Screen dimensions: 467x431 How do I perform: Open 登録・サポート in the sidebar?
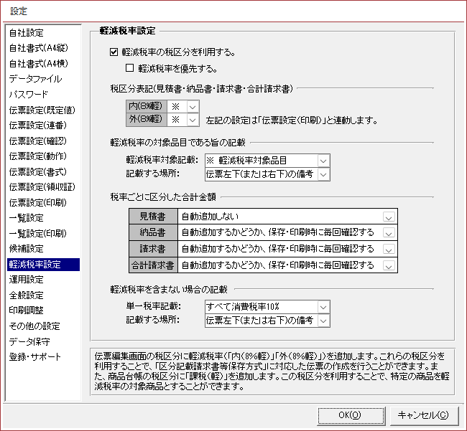(35, 356)
